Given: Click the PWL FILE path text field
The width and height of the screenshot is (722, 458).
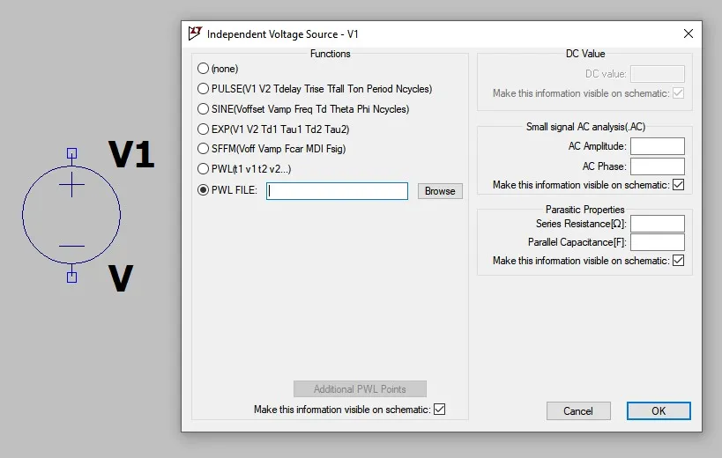Looking at the screenshot, I should click(x=337, y=191).
